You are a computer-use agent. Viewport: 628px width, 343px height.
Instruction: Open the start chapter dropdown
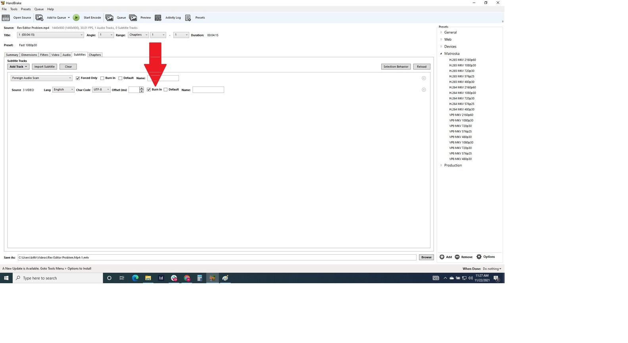[x=158, y=35]
